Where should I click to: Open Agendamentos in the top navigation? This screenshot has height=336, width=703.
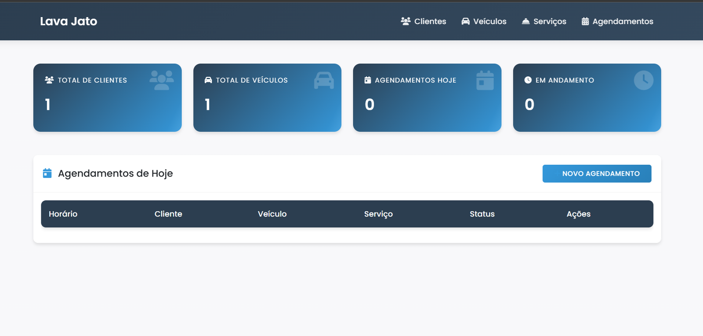click(617, 22)
